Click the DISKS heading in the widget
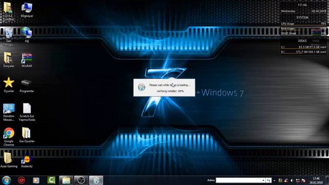Image resolution: width=329 pixels, height=185 pixels. 302,41
